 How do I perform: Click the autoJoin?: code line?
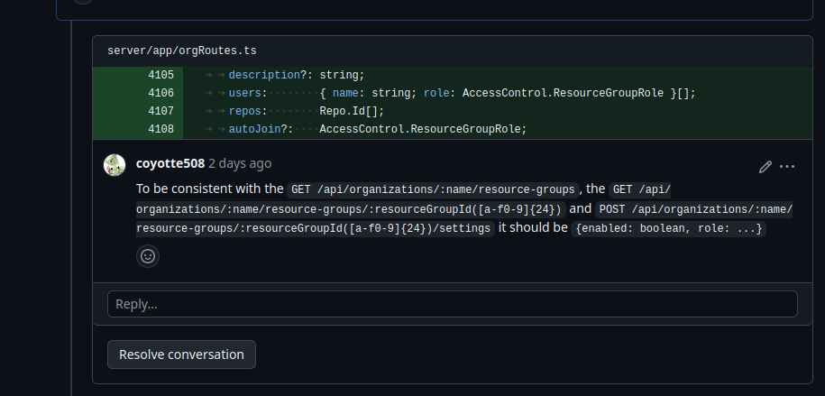pyautogui.click(x=497, y=129)
